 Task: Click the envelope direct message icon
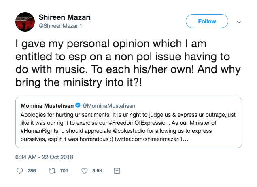pos(117,171)
